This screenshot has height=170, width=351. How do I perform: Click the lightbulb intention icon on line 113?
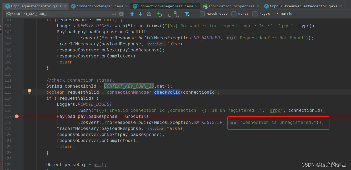tap(29, 91)
